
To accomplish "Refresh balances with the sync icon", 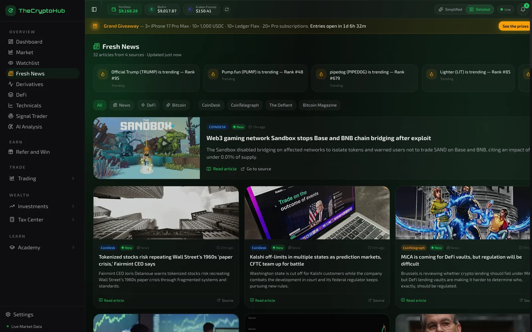I will pos(227,9).
